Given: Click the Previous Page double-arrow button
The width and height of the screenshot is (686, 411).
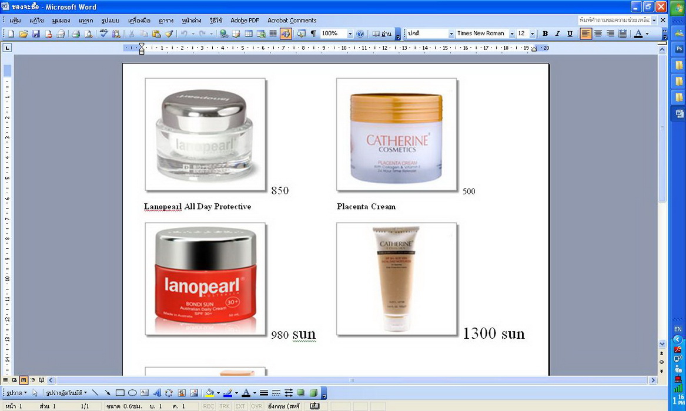Looking at the screenshot, I should (661, 353).
